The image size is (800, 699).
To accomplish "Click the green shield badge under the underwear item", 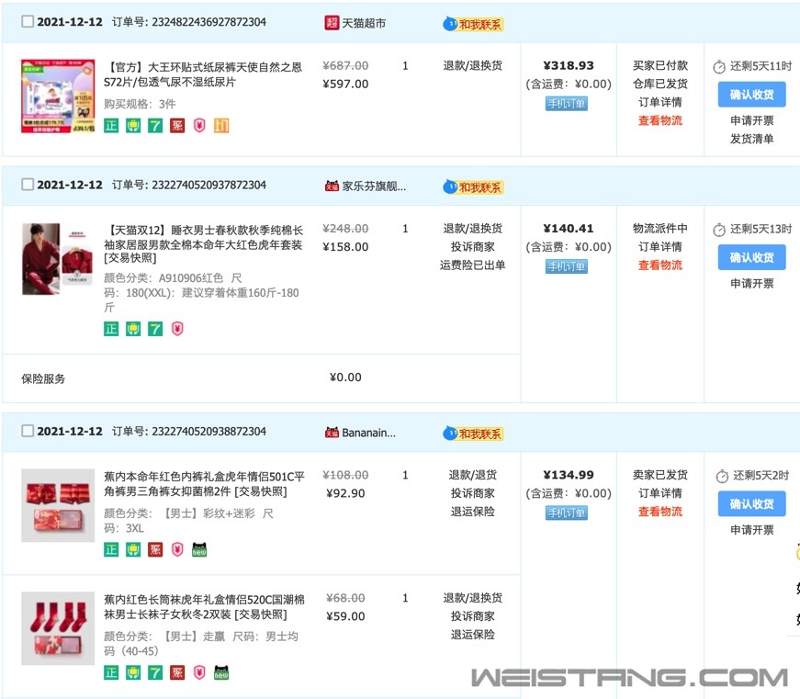I will pyautogui.click(x=133, y=549).
